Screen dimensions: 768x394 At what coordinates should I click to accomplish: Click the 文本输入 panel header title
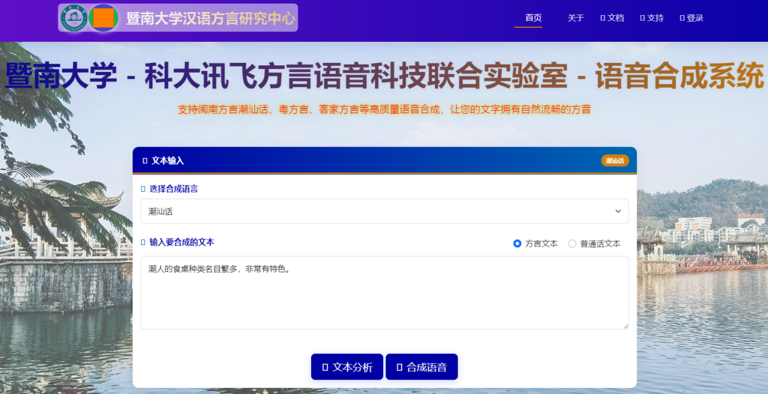point(167,160)
